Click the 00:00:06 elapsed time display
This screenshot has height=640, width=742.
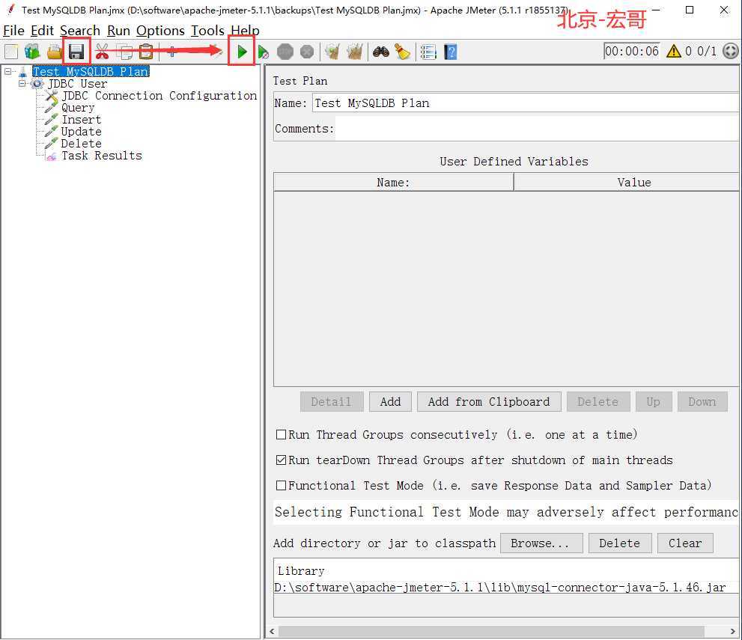click(x=632, y=51)
